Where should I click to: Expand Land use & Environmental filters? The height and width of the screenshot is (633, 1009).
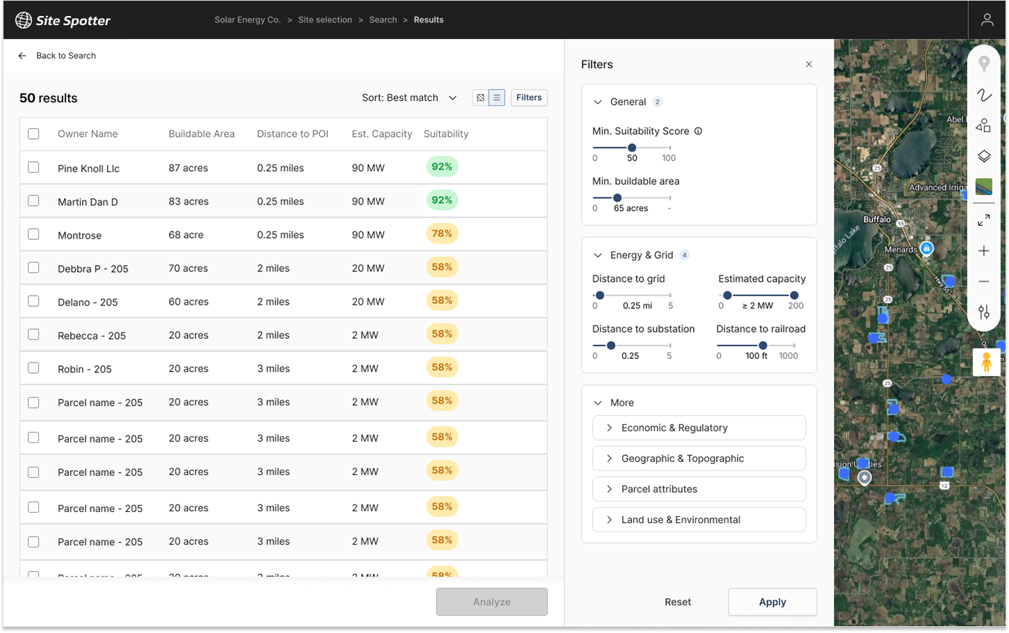[x=699, y=520]
